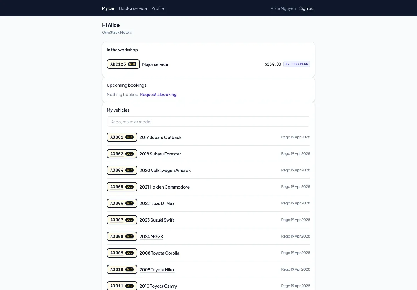This screenshot has width=417, height=290.
Task: Open the Major service job link
Action: click(x=155, y=64)
